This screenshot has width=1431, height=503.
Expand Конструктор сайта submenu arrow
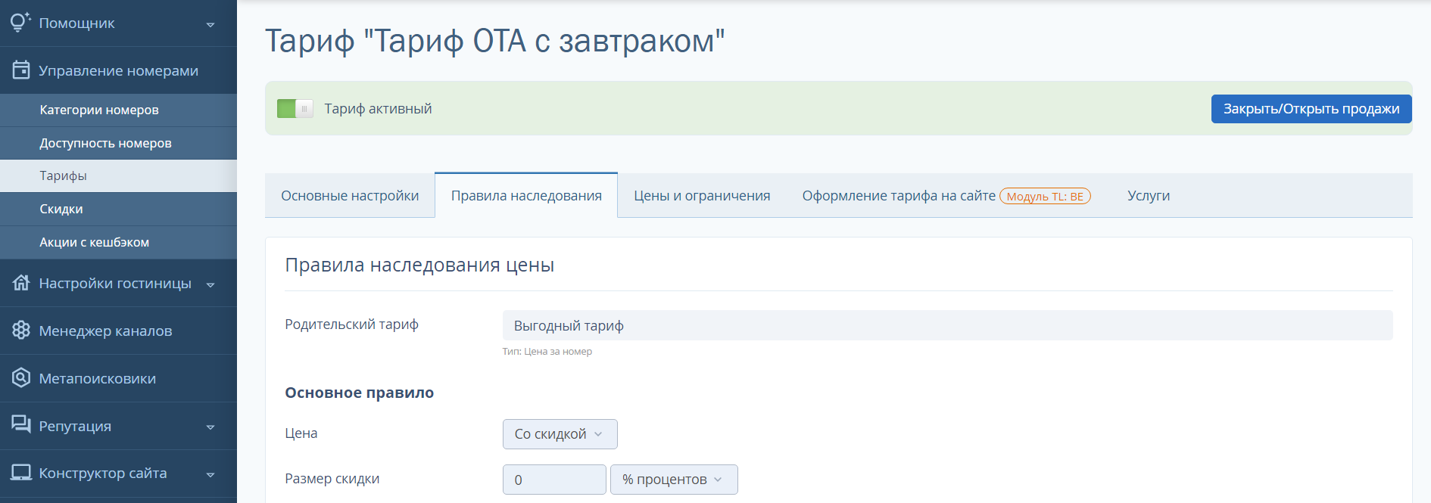[210, 475]
